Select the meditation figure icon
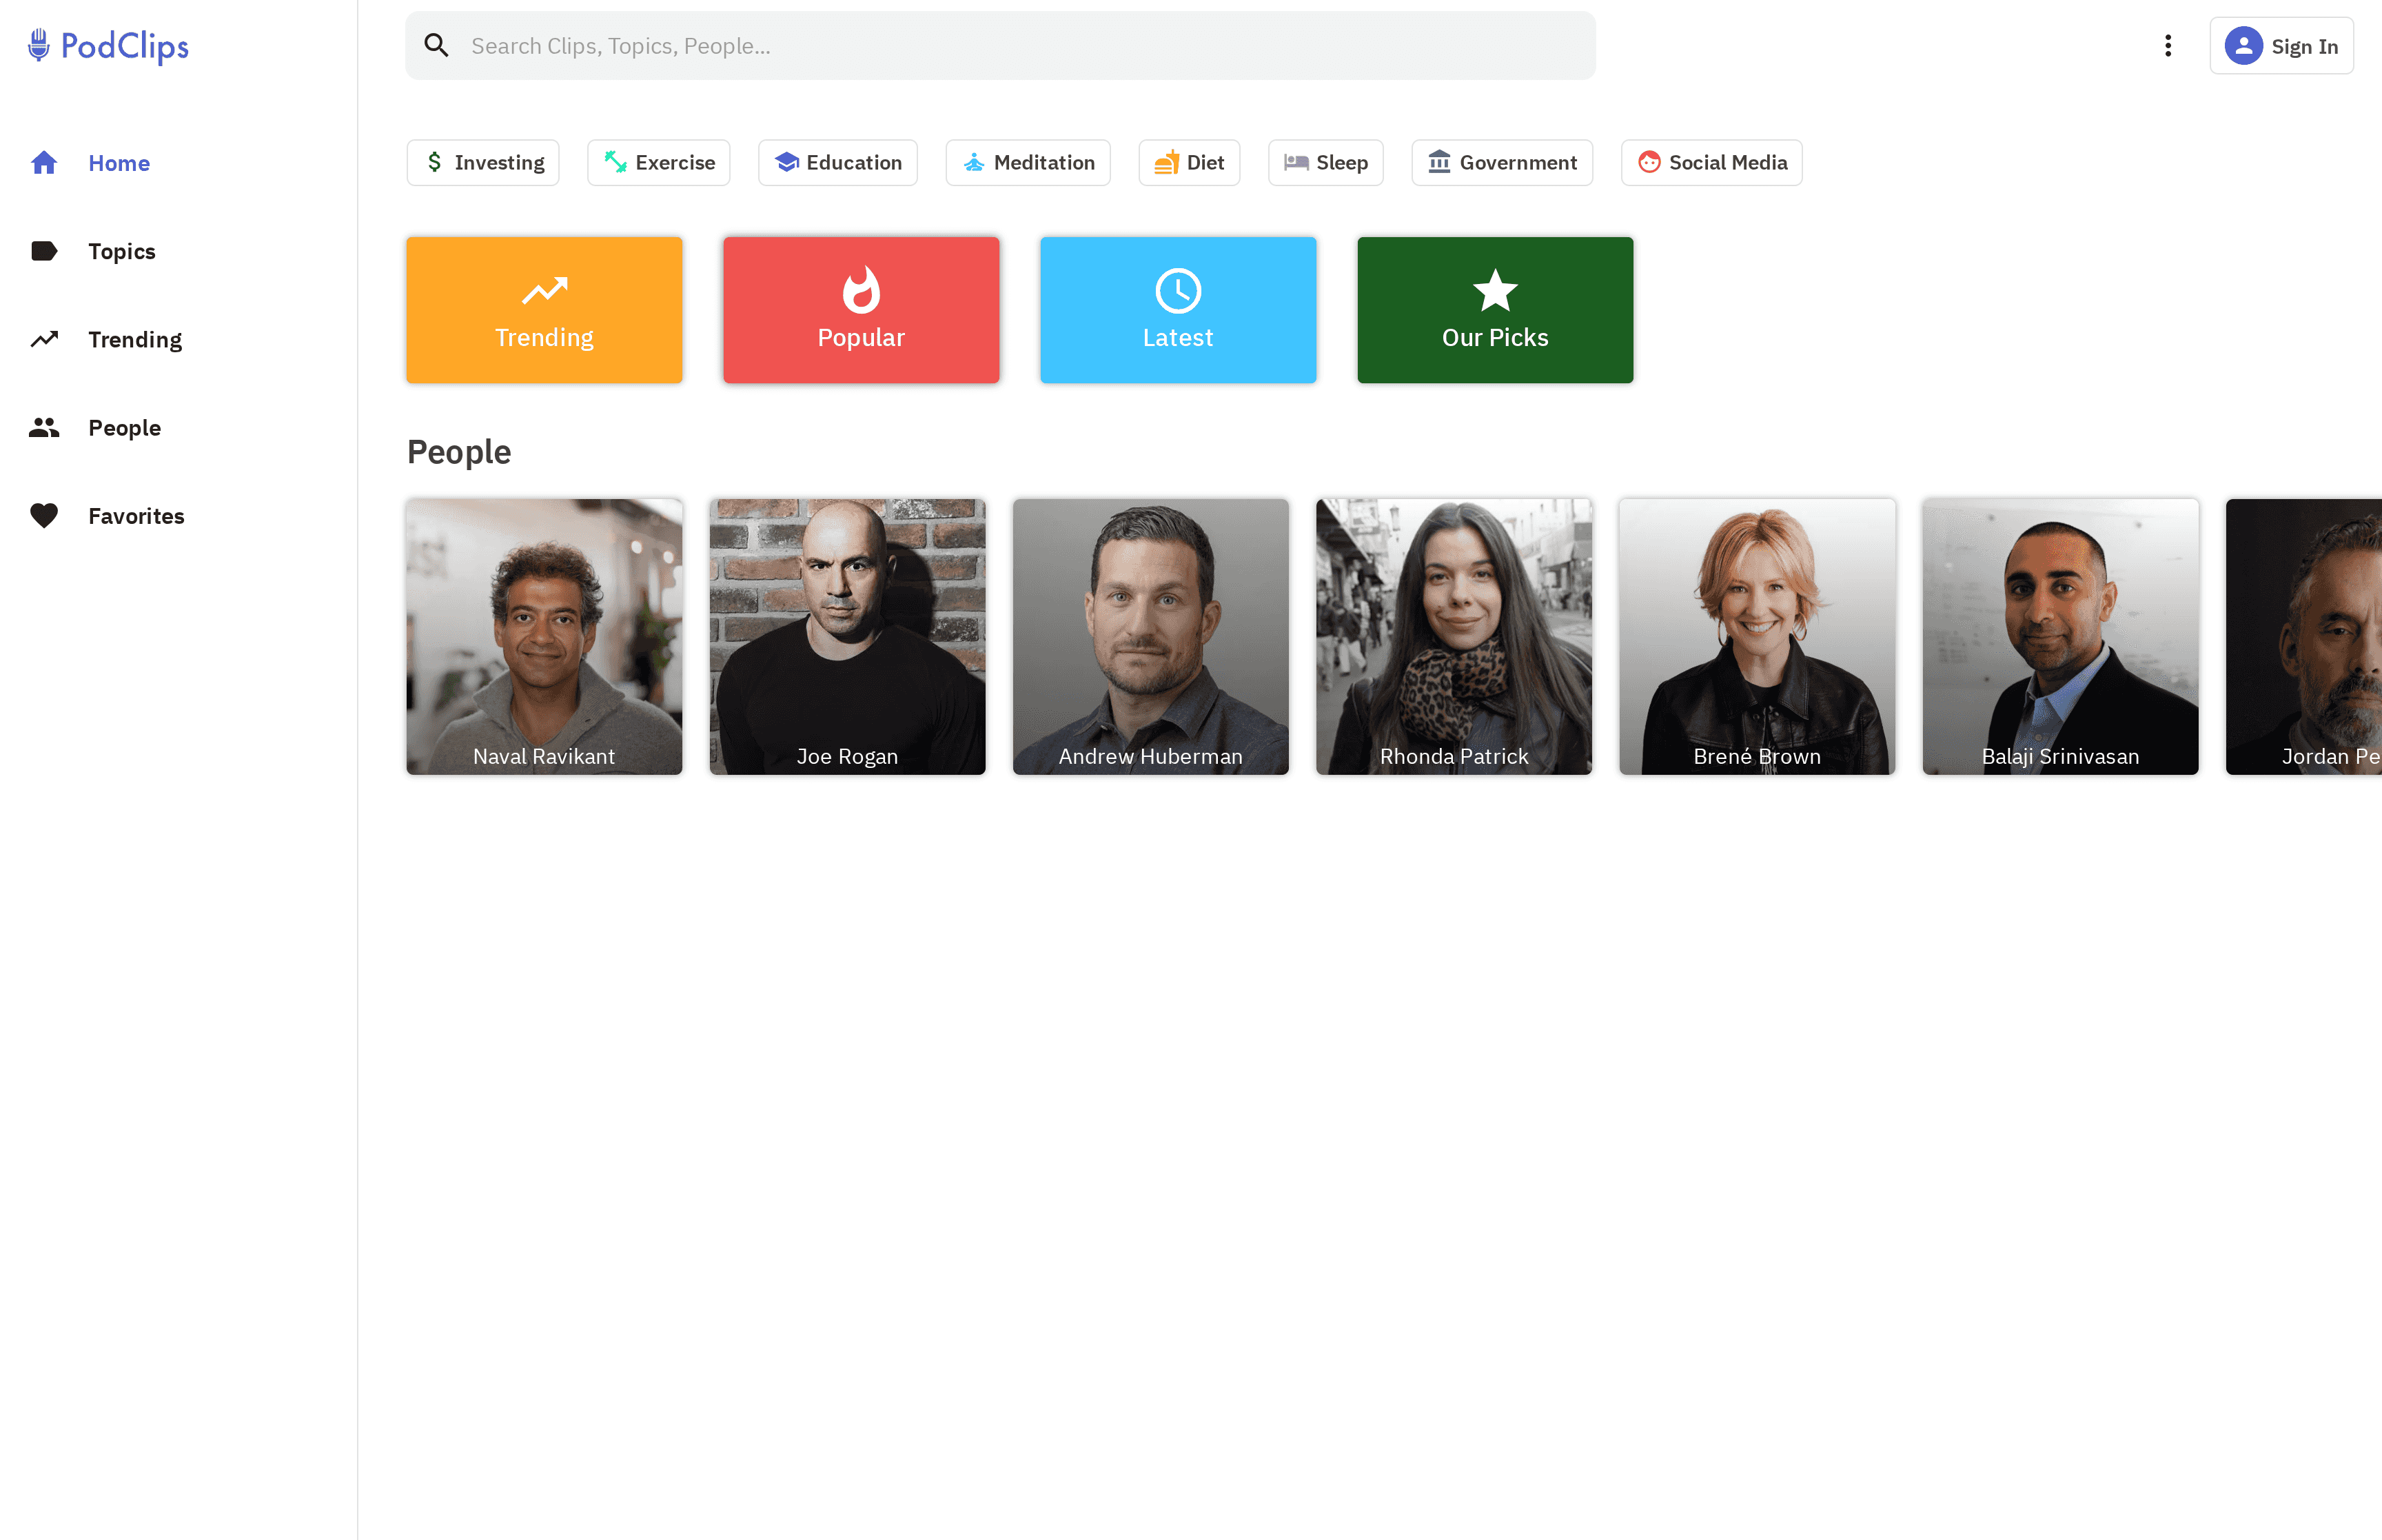 (x=974, y=162)
